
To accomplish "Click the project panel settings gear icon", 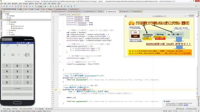I will click(x=47, y=12).
